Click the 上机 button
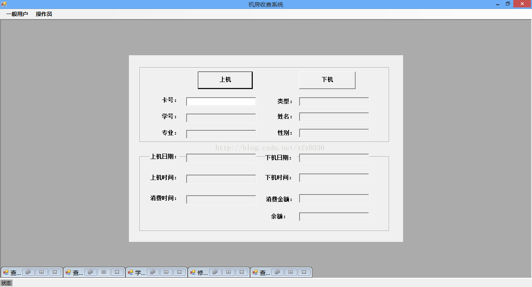The image size is (532, 287). tap(225, 80)
